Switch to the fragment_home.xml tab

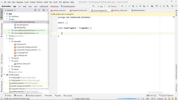point(79,10)
